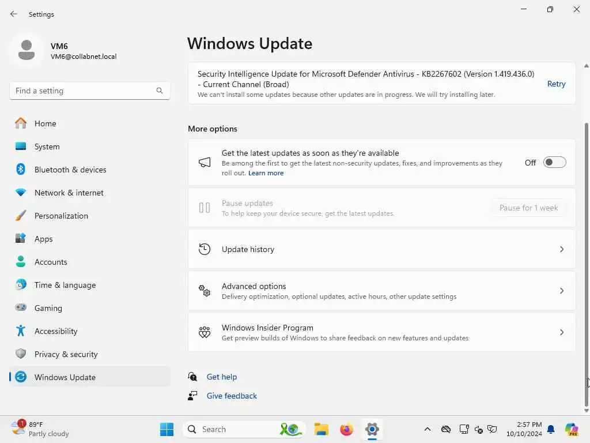Click the Give feedback person icon
590x443 pixels.
(192, 396)
